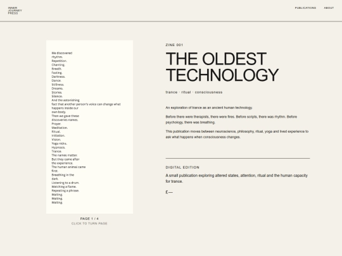Viewport: 342px width, 256px height.
Task: Click "And the astonishing" line in zine
Action: pyautogui.click(x=65, y=100)
